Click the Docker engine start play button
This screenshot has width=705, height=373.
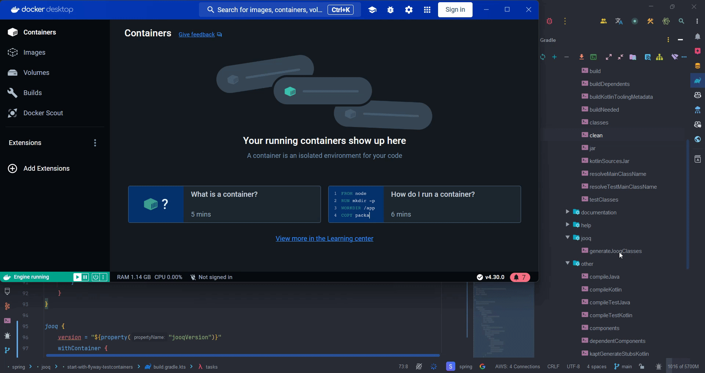point(77,277)
